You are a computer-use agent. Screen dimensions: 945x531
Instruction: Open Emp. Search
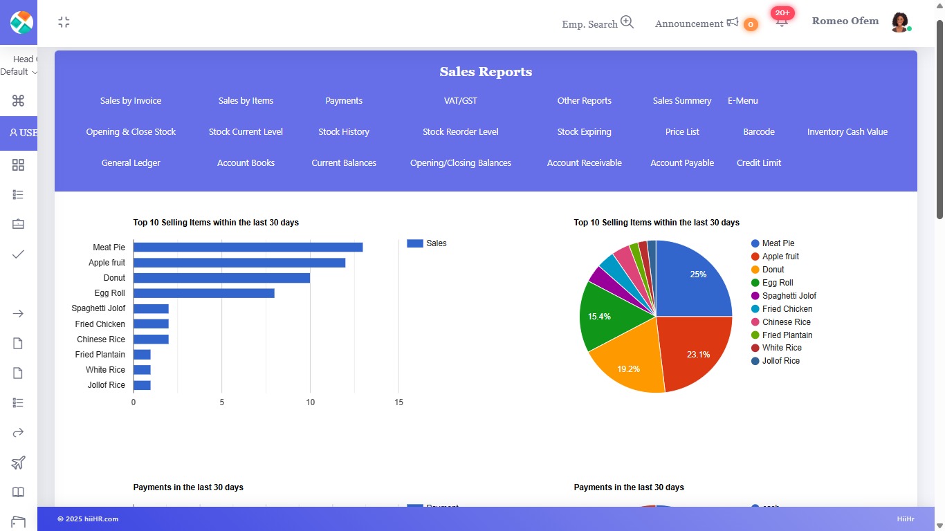(x=598, y=24)
